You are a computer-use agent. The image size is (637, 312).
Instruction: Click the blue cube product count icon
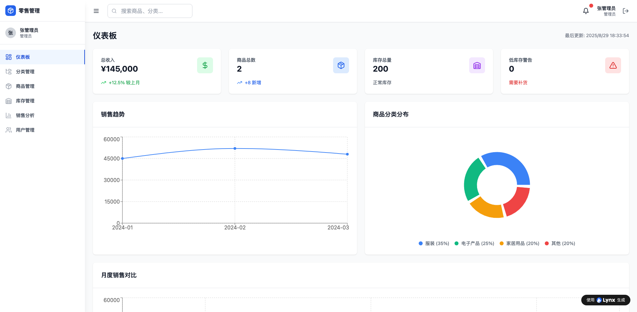click(341, 65)
